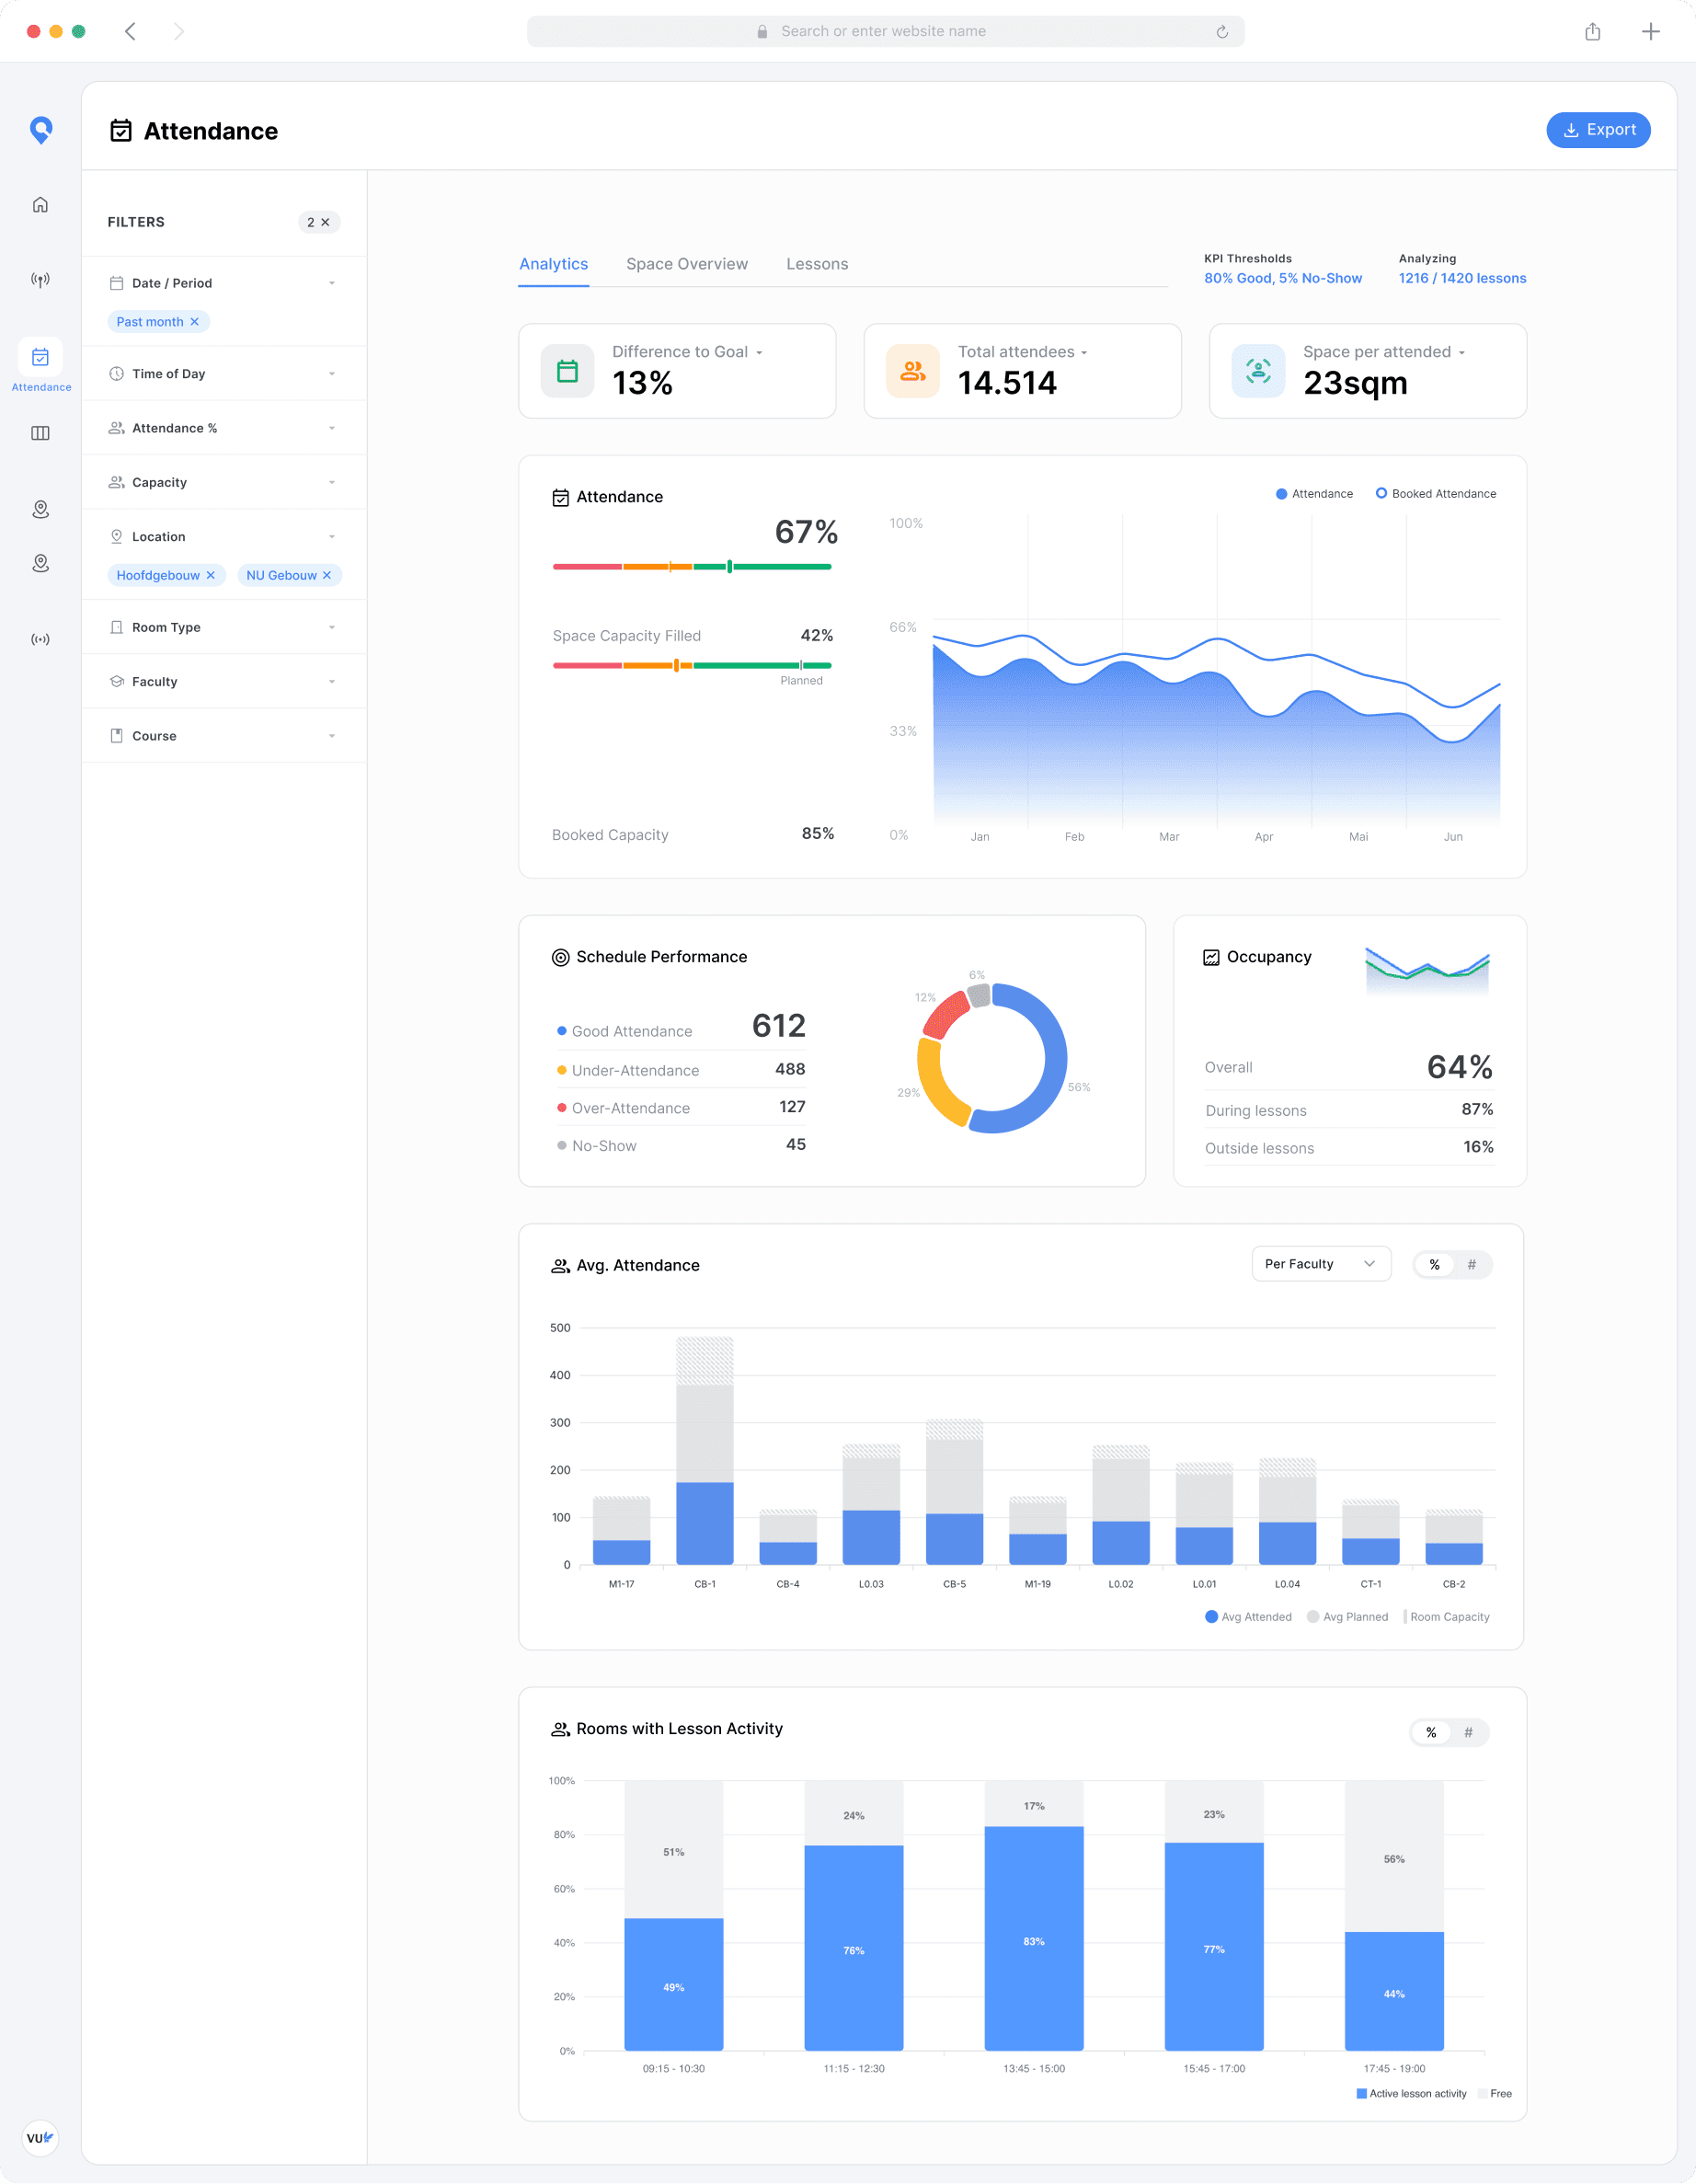Remove the Past month filter chip
Image resolution: width=1696 pixels, height=2184 pixels.
(195, 322)
